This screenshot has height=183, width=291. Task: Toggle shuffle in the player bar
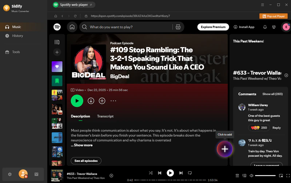click(x=151, y=173)
